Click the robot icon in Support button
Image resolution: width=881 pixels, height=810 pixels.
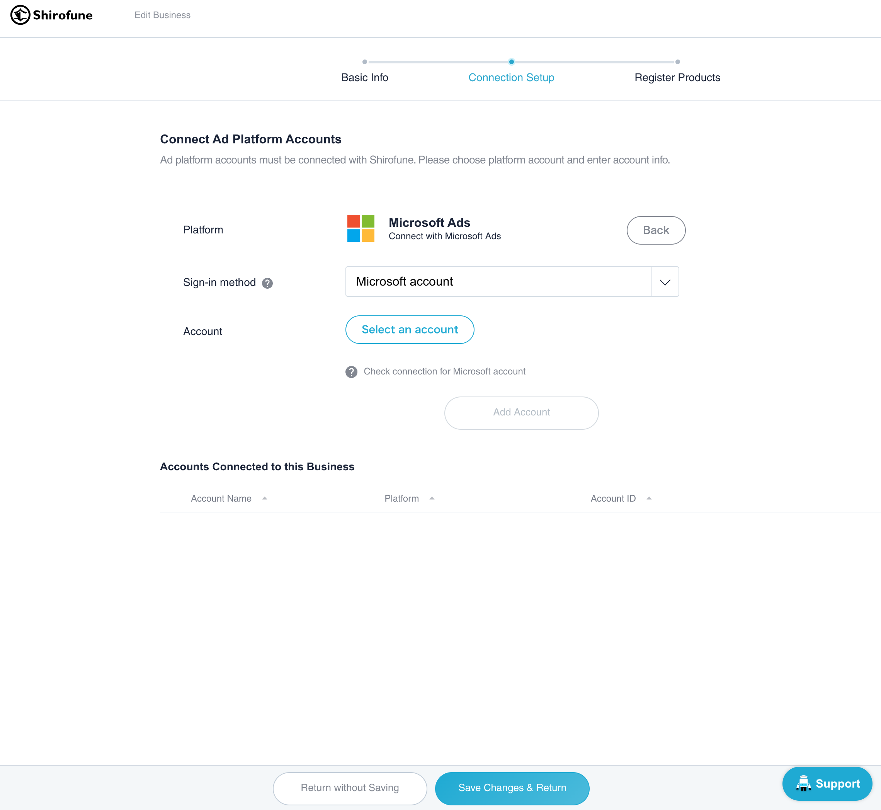pyautogui.click(x=803, y=784)
